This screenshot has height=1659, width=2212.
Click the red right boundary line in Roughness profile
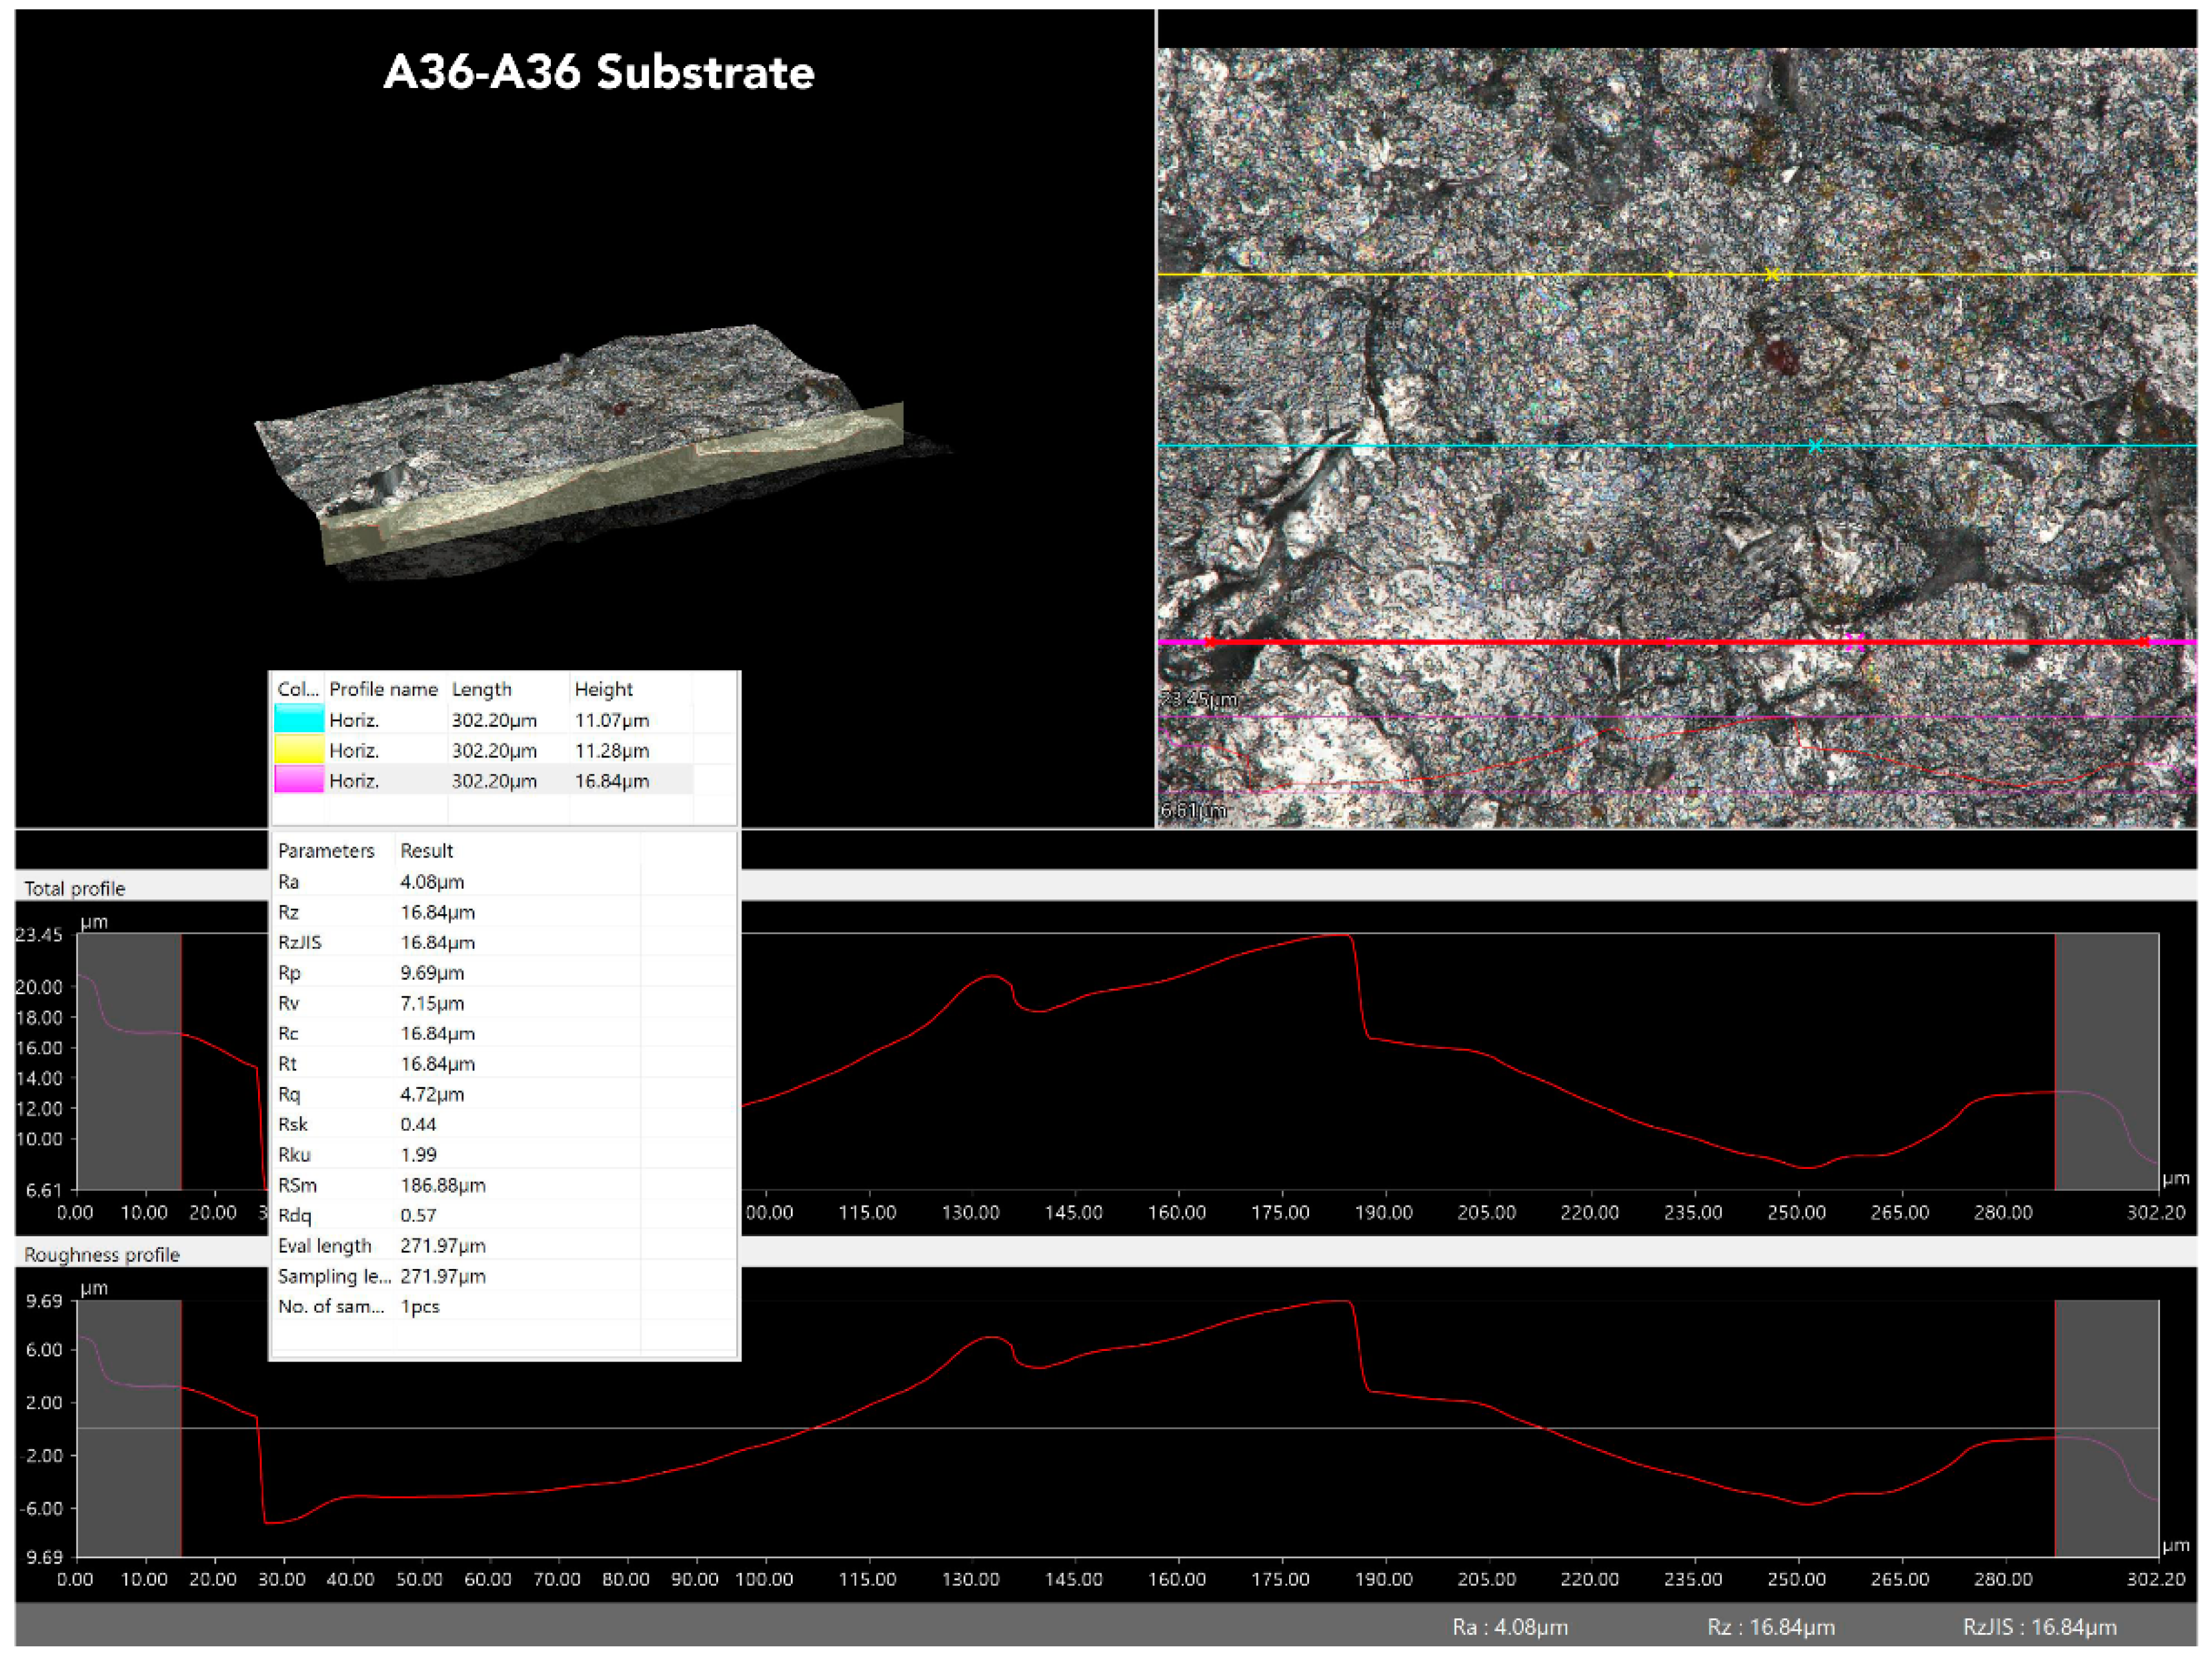tap(2055, 1428)
